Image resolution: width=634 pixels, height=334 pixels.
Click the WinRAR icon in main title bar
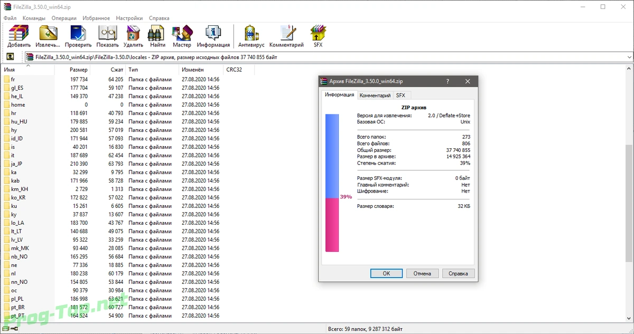7,7
